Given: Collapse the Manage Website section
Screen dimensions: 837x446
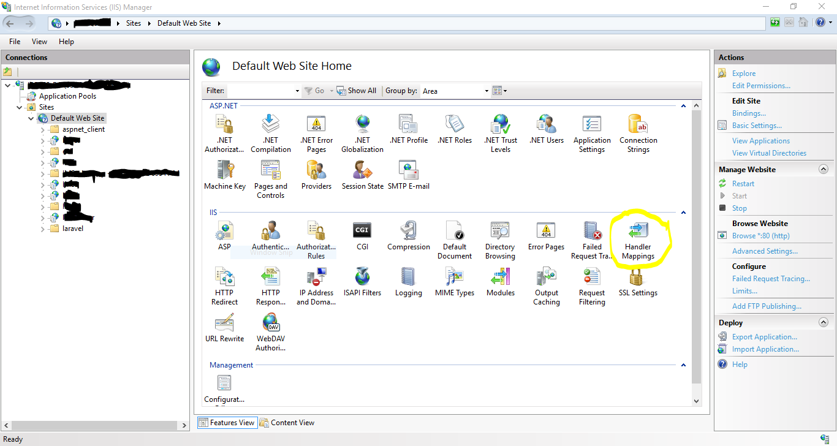Looking at the screenshot, I should (824, 168).
